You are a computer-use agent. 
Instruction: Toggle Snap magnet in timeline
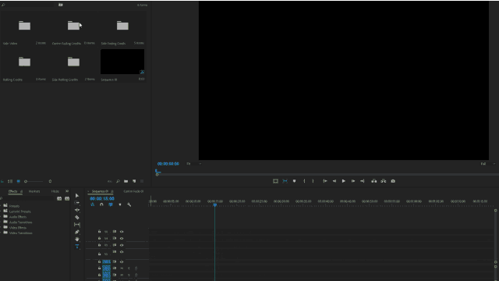coord(101,205)
